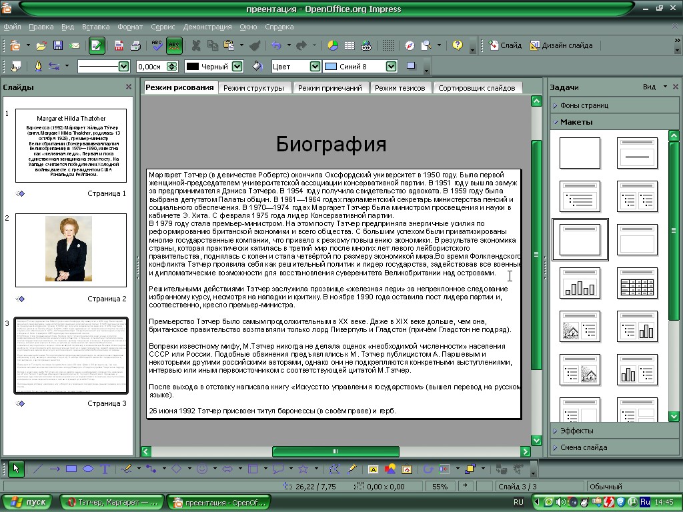Open the Zoom magnifier tool
The image size is (683, 512).
click(x=426, y=45)
